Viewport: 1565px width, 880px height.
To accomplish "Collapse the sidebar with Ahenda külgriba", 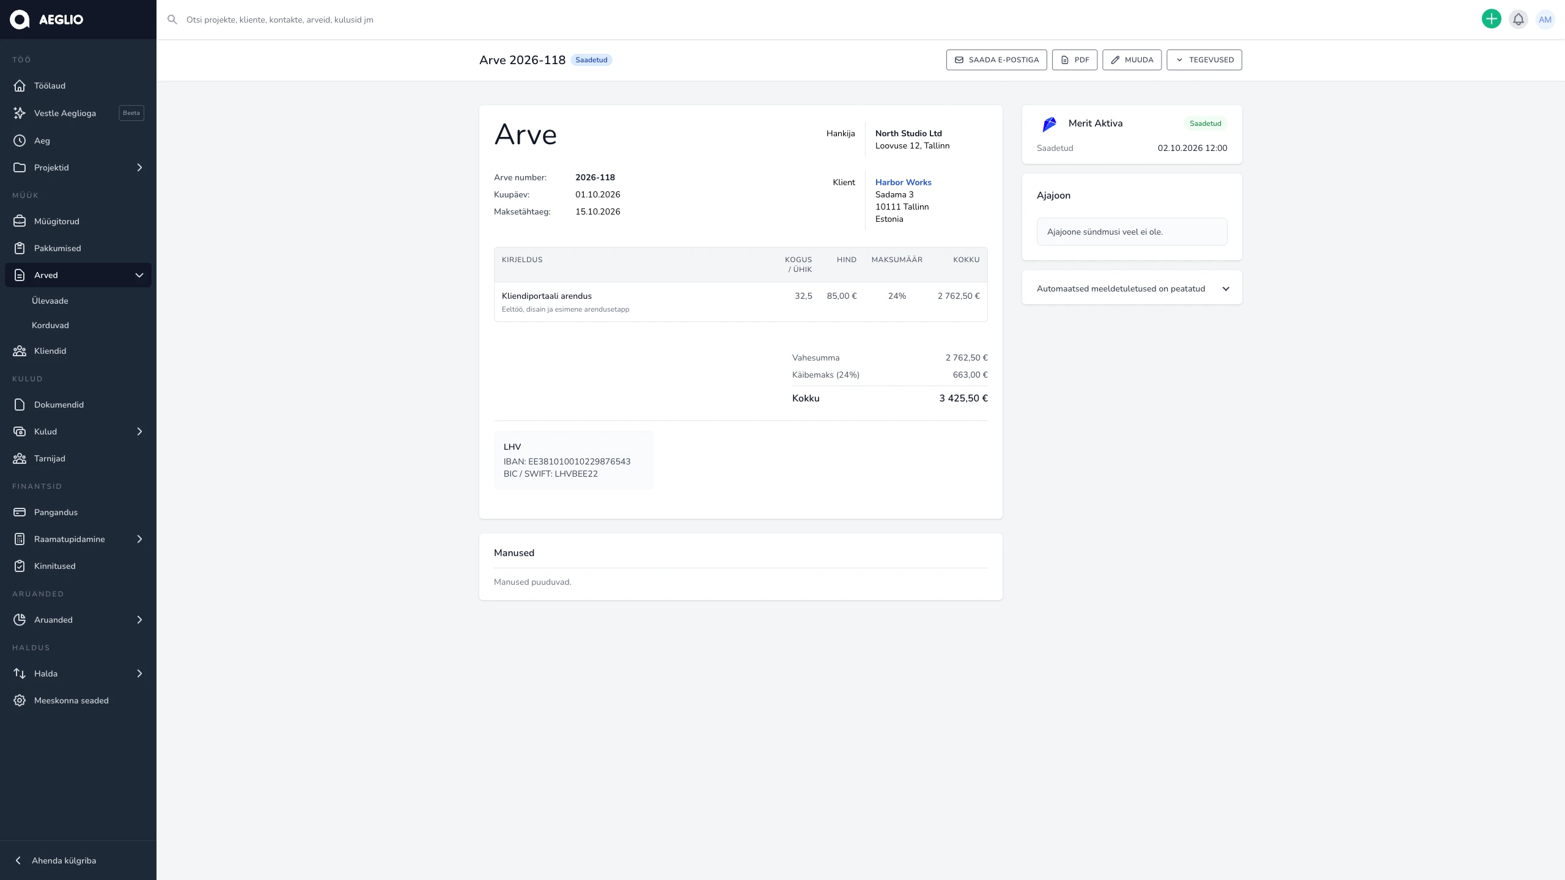I will 78,860.
